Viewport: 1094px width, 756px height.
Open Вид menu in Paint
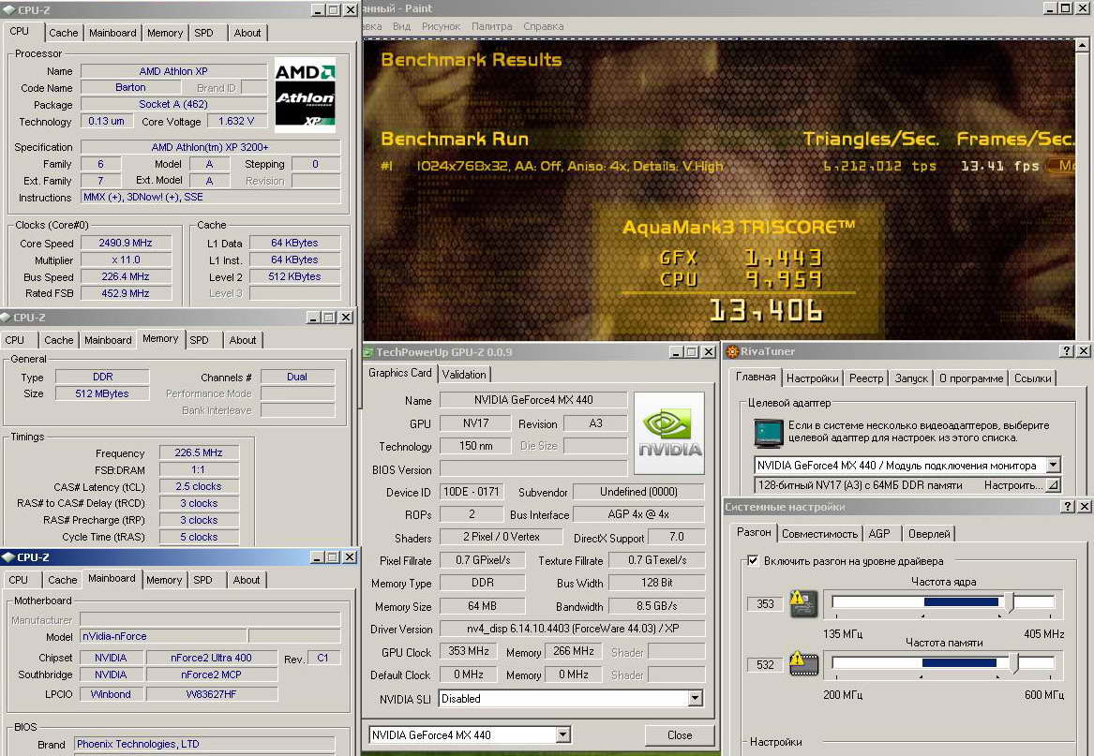[x=401, y=26]
